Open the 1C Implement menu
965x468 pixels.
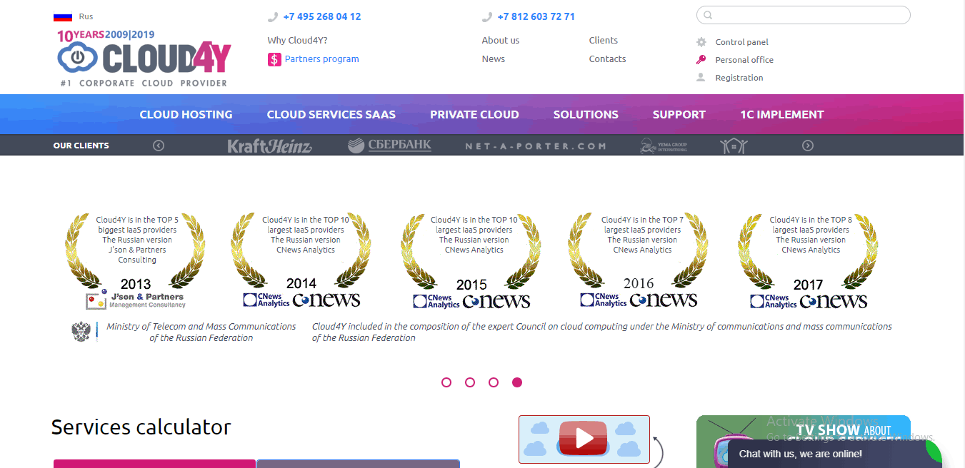(782, 114)
